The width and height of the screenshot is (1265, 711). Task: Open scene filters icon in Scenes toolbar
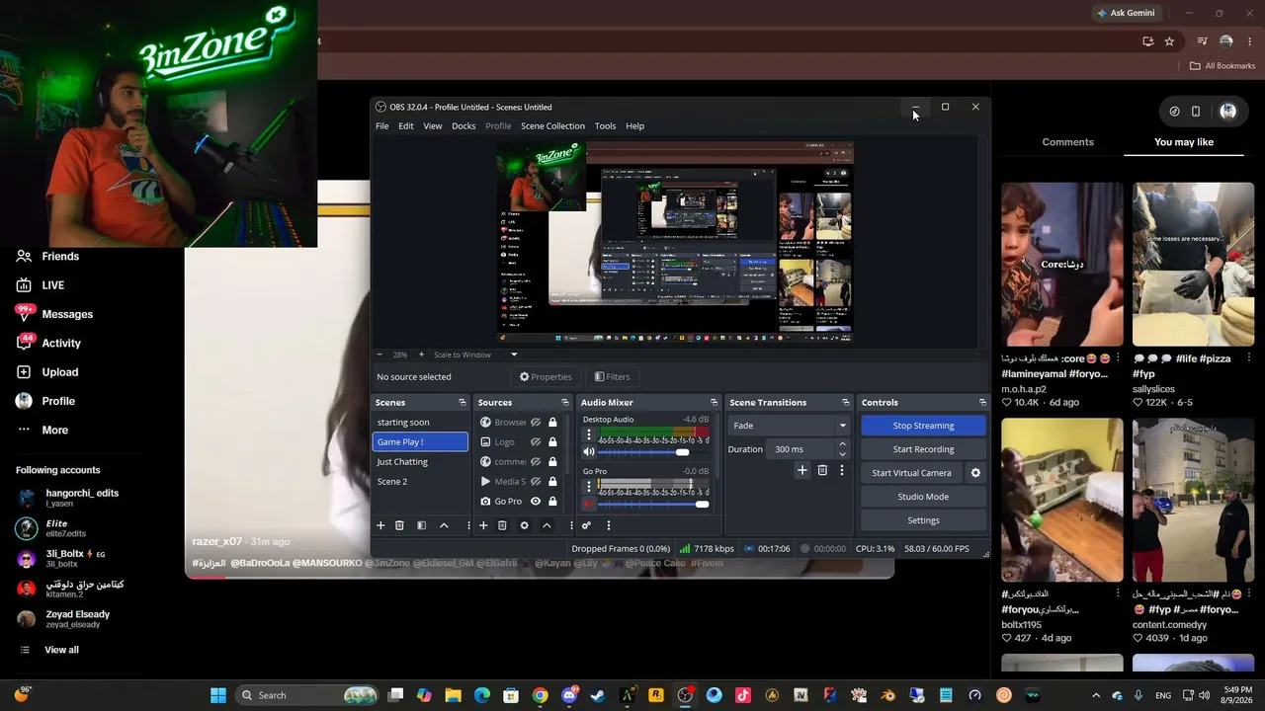tap(421, 525)
